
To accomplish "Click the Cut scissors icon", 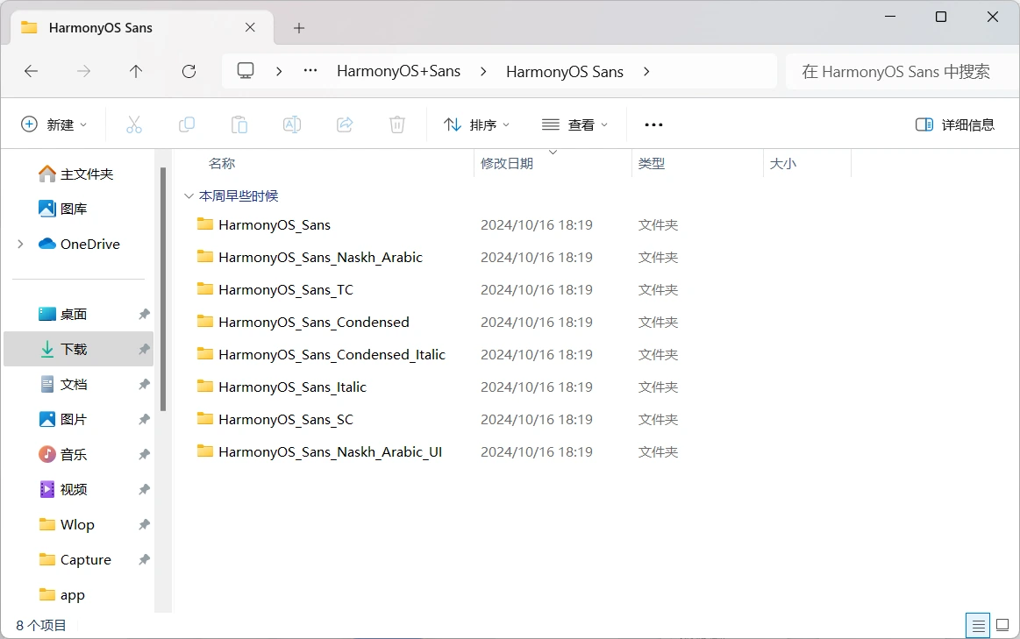I will tap(134, 124).
